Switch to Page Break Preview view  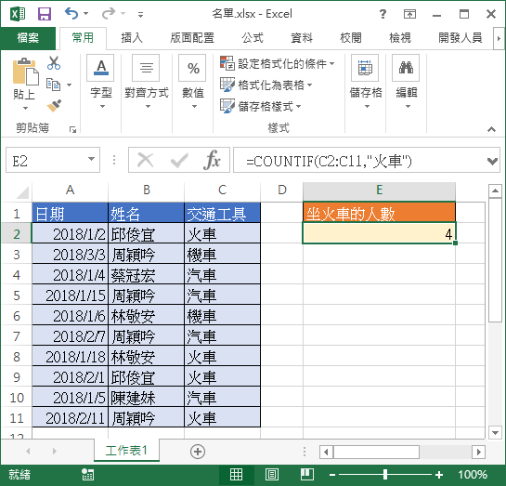(x=307, y=475)
